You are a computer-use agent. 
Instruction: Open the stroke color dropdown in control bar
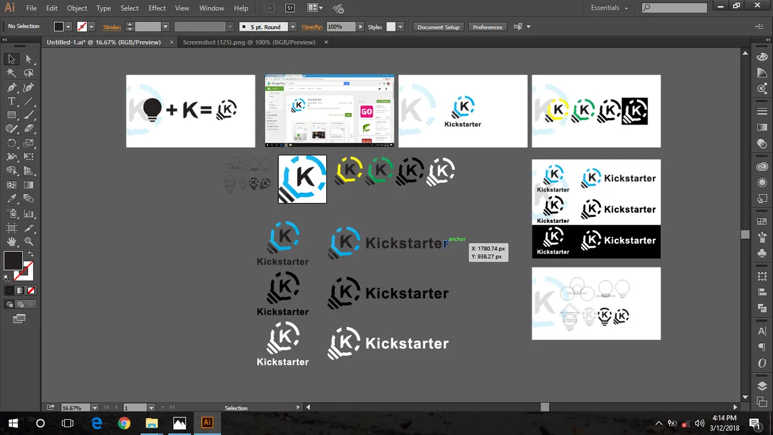(91, 27)
